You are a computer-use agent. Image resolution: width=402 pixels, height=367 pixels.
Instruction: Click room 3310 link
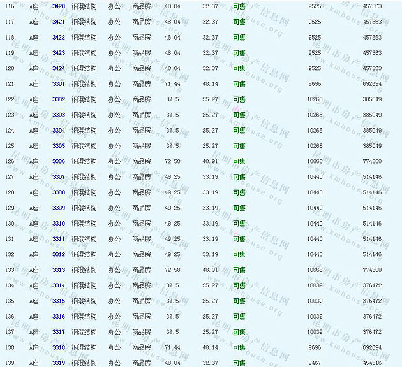pos(58,224)
